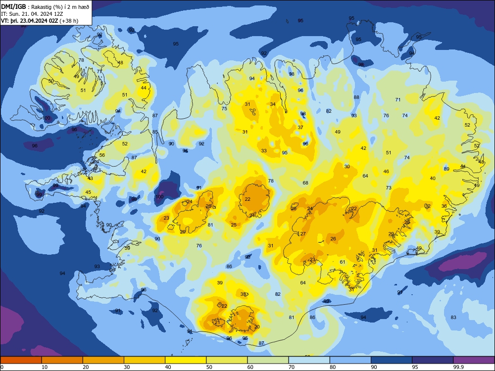Click the 20–30 amber legend segment
This screenshot has width=495, height=371.
click(103, 360)
